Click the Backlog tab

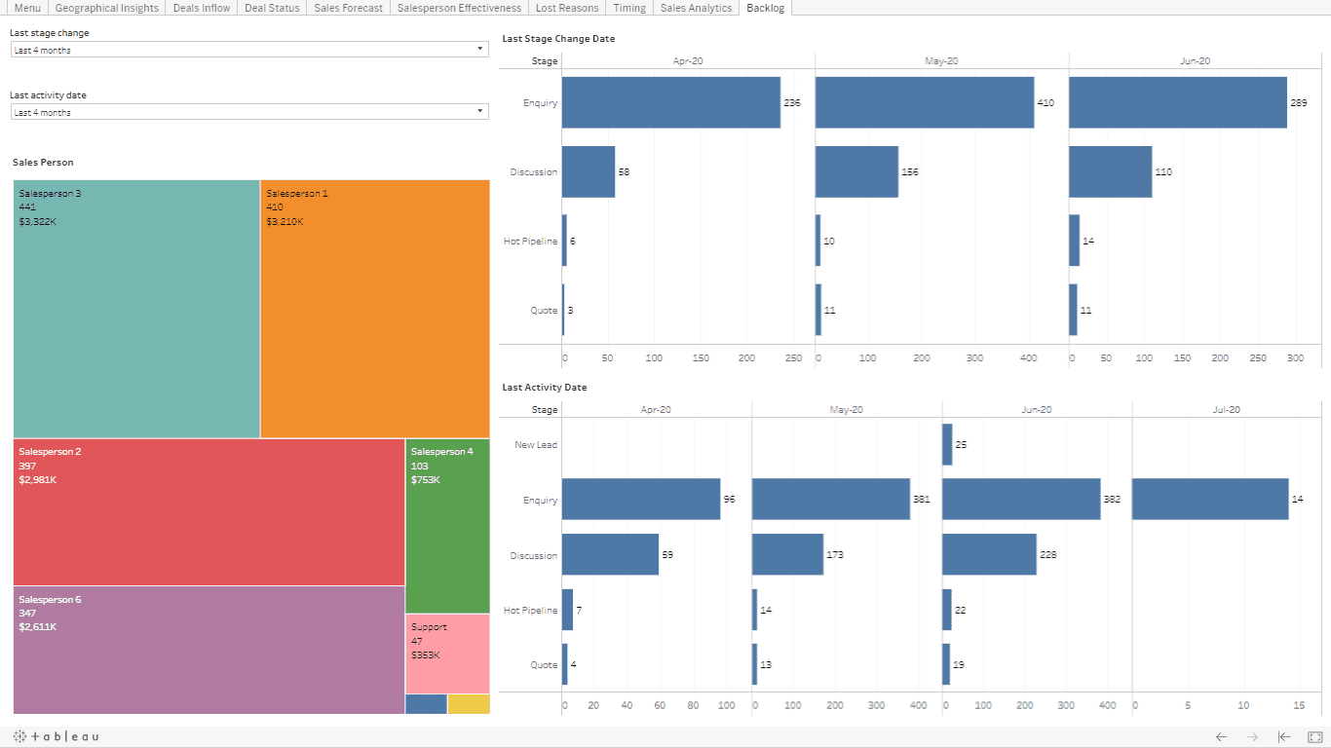(x=766, y=8)
